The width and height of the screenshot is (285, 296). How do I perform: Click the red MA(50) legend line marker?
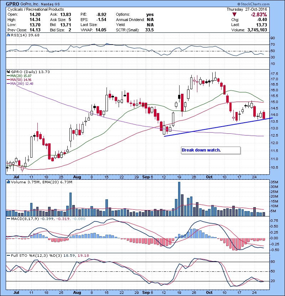(8, 80)
